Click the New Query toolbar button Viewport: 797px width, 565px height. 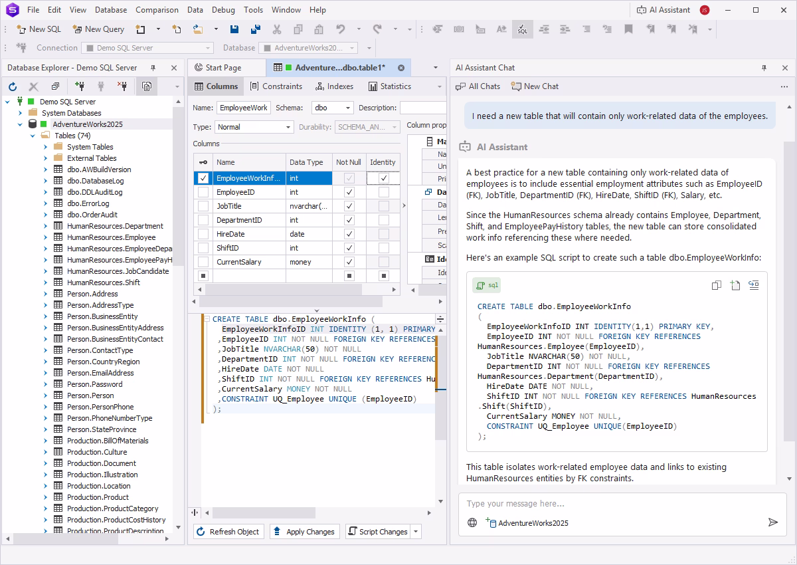tap(98, 29)
